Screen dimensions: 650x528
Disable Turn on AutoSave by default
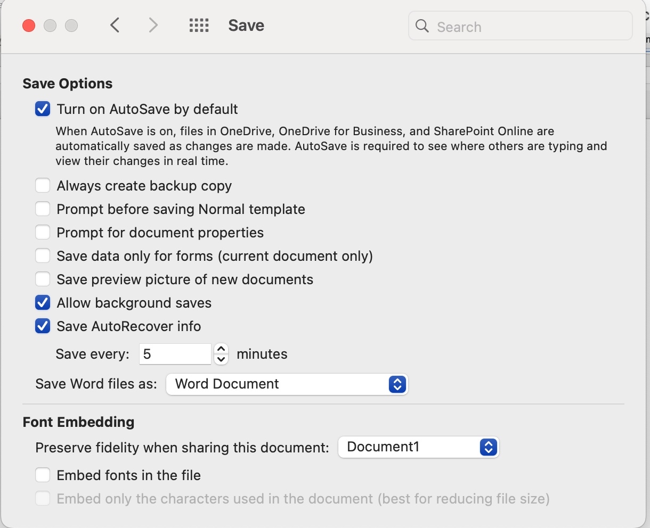click(x=43, y=109)
